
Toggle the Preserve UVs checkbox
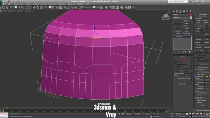(197, 26)
